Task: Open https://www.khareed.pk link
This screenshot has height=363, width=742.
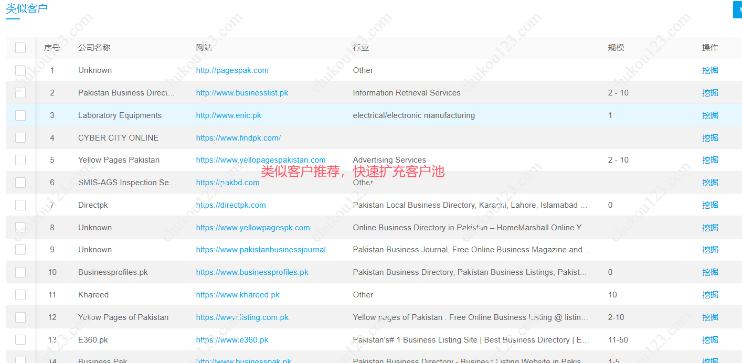Action: [x=238, y=295]
